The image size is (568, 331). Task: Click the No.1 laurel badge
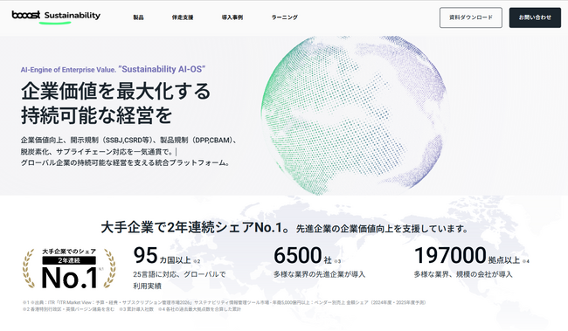(69, 269)
